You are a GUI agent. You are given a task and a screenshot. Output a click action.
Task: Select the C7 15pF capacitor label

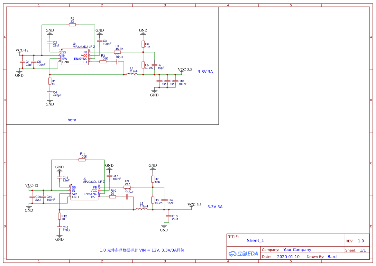coord(161,67)
